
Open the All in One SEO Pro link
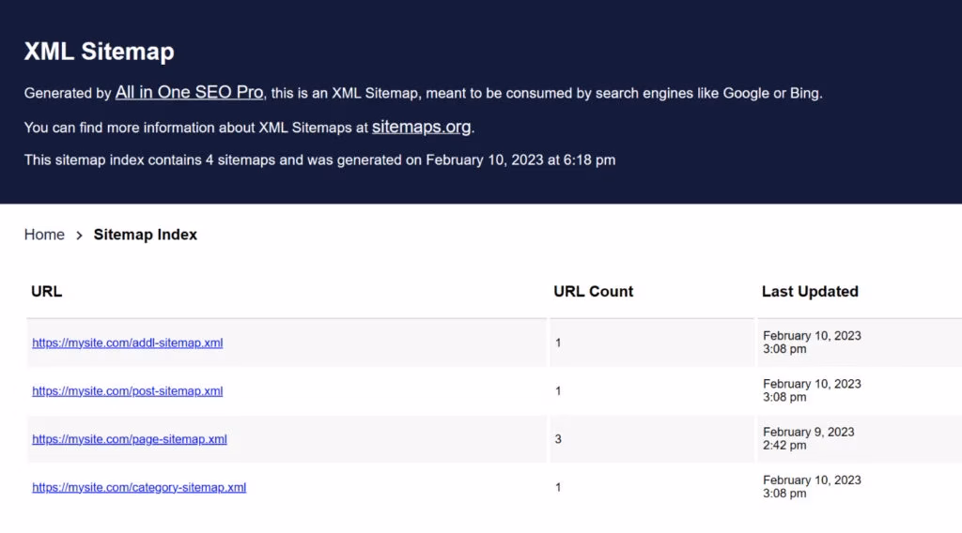tap(189, 93)
